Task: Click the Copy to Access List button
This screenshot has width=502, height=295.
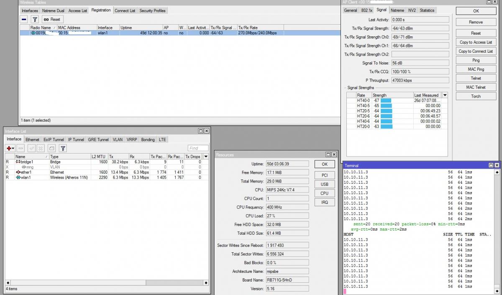Action: coord(476,42)
